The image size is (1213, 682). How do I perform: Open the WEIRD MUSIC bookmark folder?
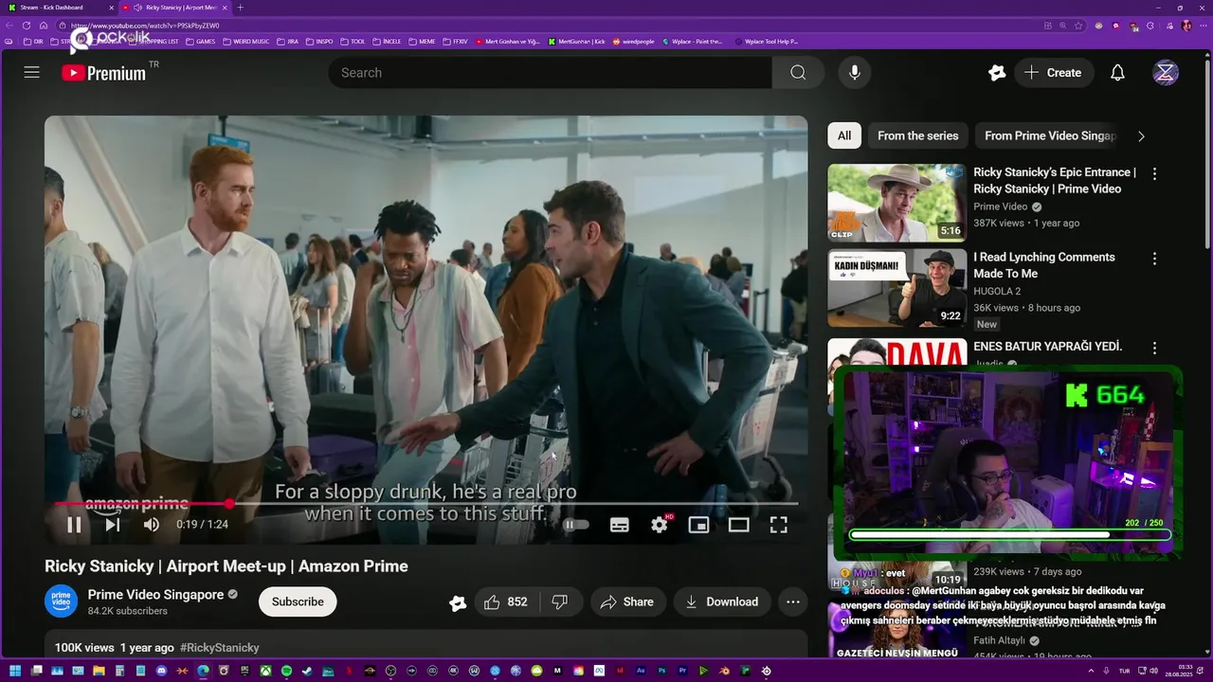pyautogui.click(x=246, y=42)
